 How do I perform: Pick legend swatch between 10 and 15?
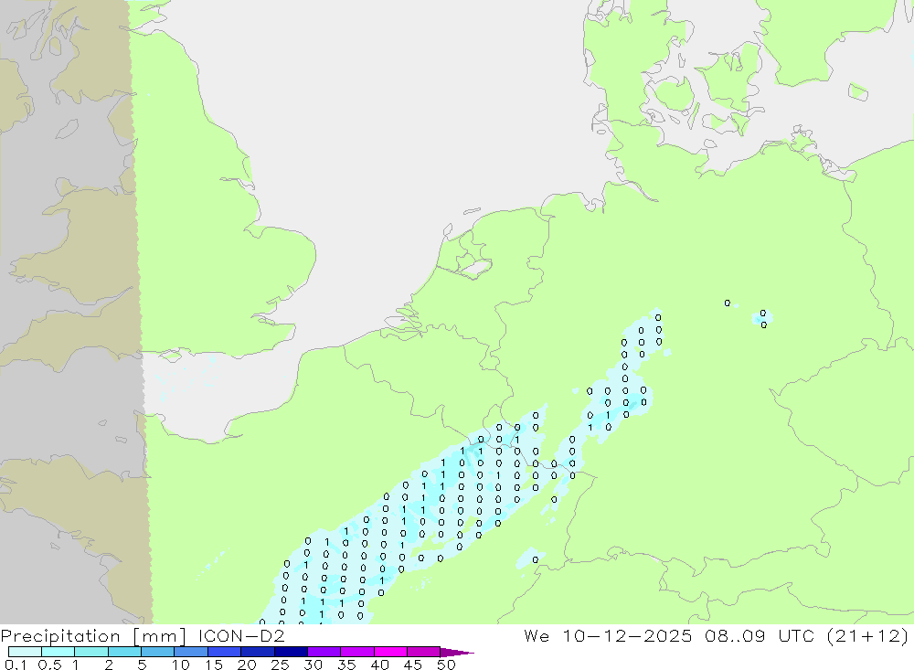[x=191, y=652]
